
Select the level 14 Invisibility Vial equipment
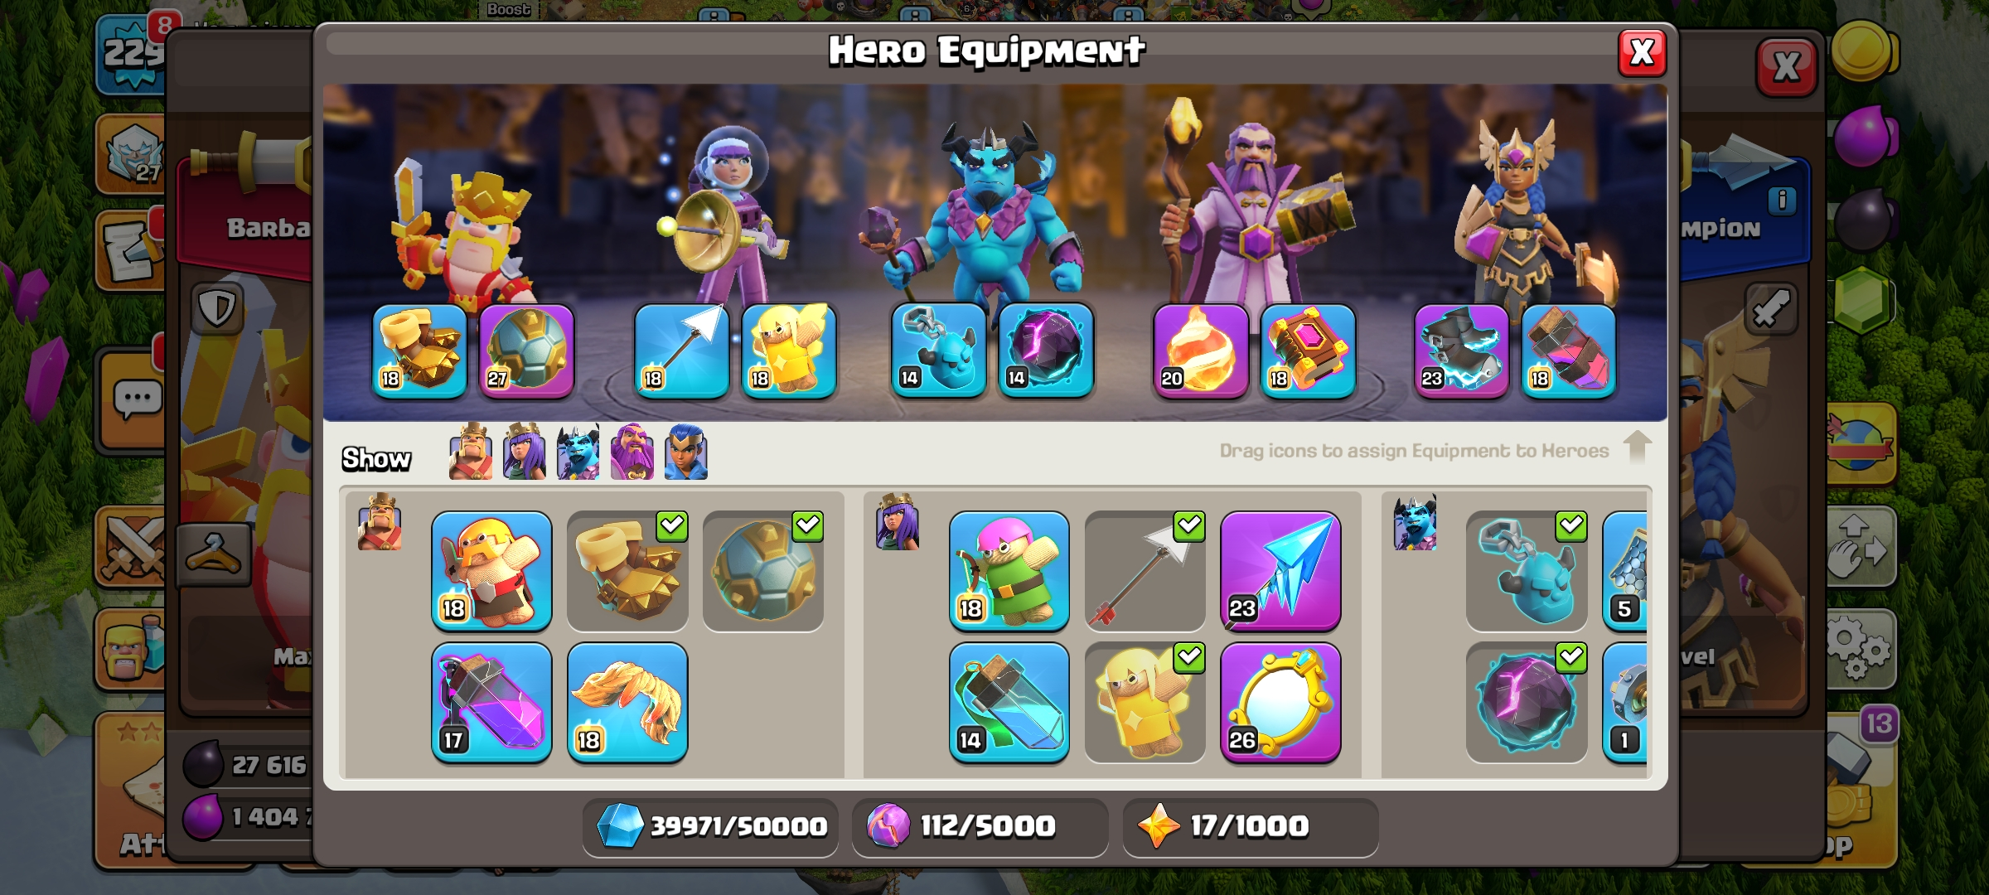pyautogui.click(x=1009, y=702)
